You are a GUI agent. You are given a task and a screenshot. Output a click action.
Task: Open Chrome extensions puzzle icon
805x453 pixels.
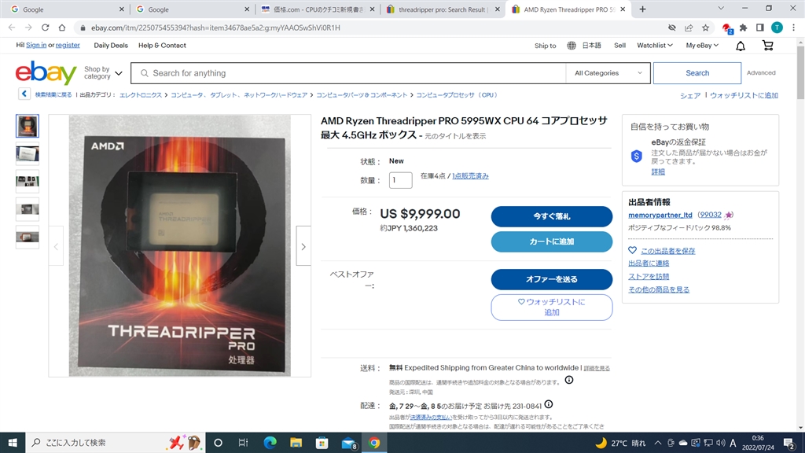coord(743,28)
